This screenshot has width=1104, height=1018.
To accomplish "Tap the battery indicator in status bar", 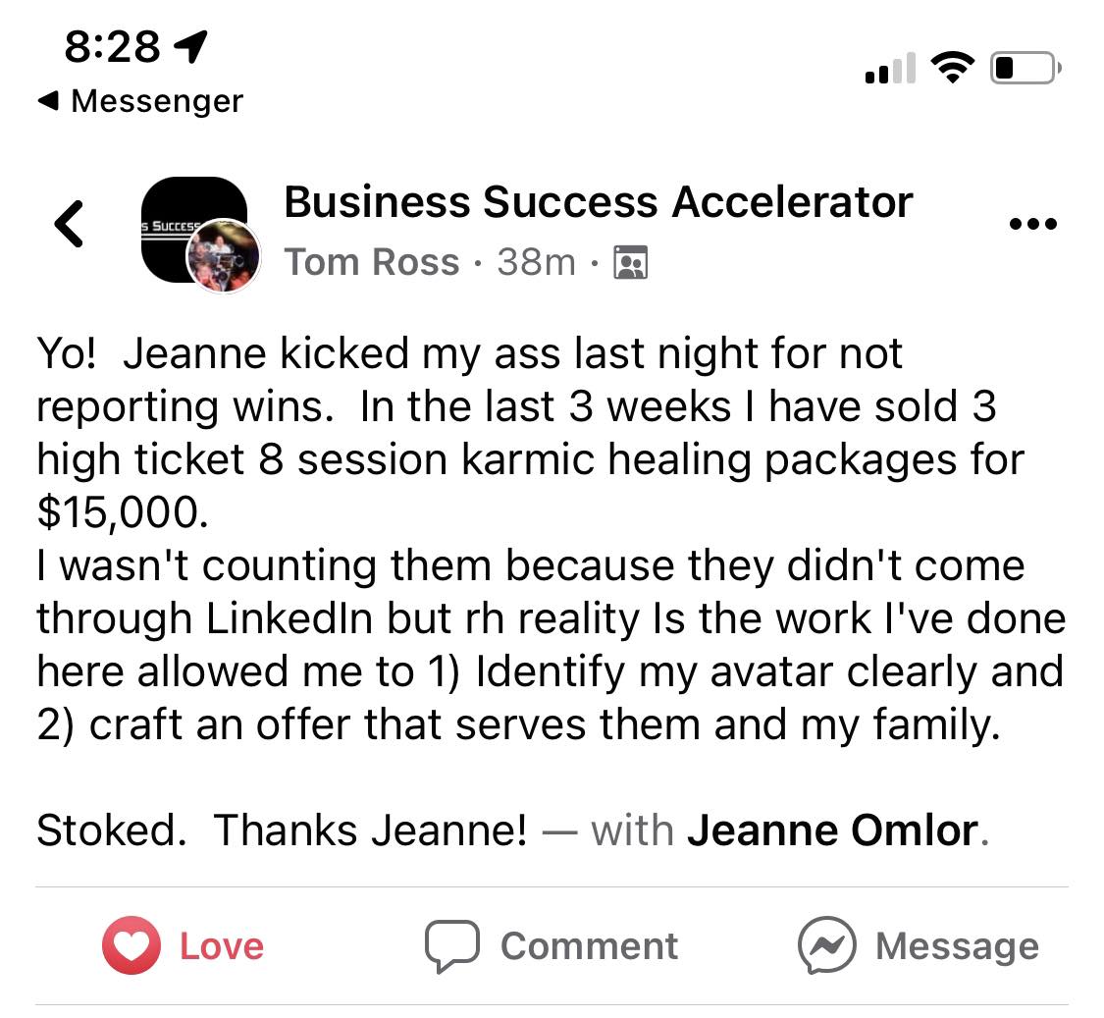I will coord(1025,69).
